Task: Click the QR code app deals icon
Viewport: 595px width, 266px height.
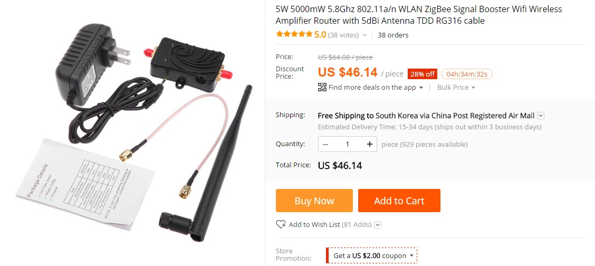Action: coord(322,87)
